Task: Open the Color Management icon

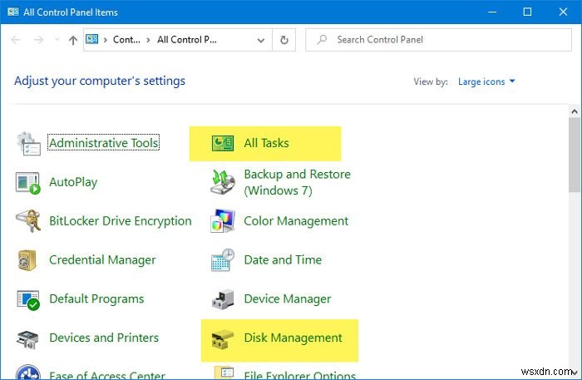Action: tap(223, 221)
